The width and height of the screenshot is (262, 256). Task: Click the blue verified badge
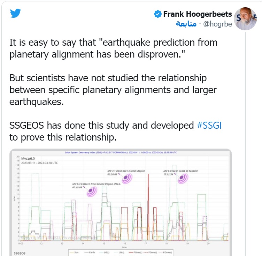click(157, 14)
